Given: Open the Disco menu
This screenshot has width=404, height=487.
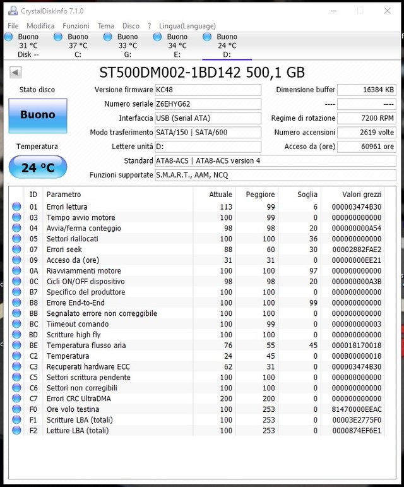Looking at the screenshot, I should click(131, 26).
